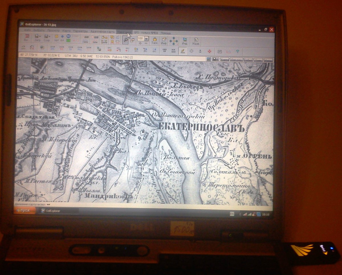Click the red Zoom 100 toolbar button
The height and width of the screenshot is (275, 342).
click(x=61, y=48)
